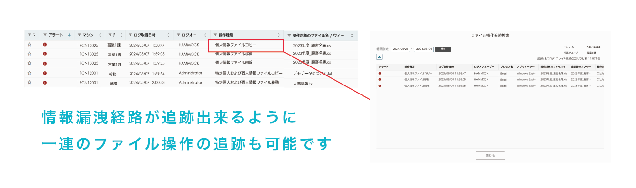Click the export icon in tracking dialog
The width and height of the screenshot is (636, 188).
380,56
